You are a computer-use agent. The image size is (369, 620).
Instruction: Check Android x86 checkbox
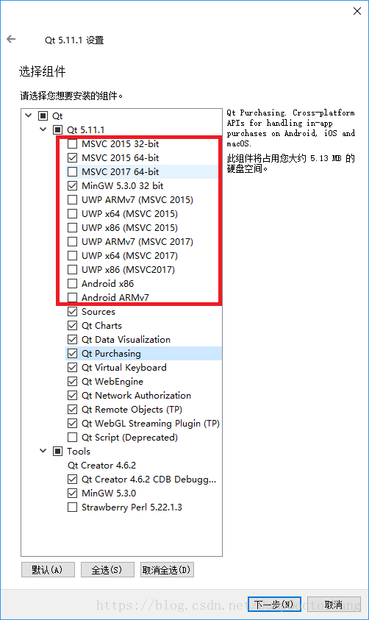(x=72, y=283)
